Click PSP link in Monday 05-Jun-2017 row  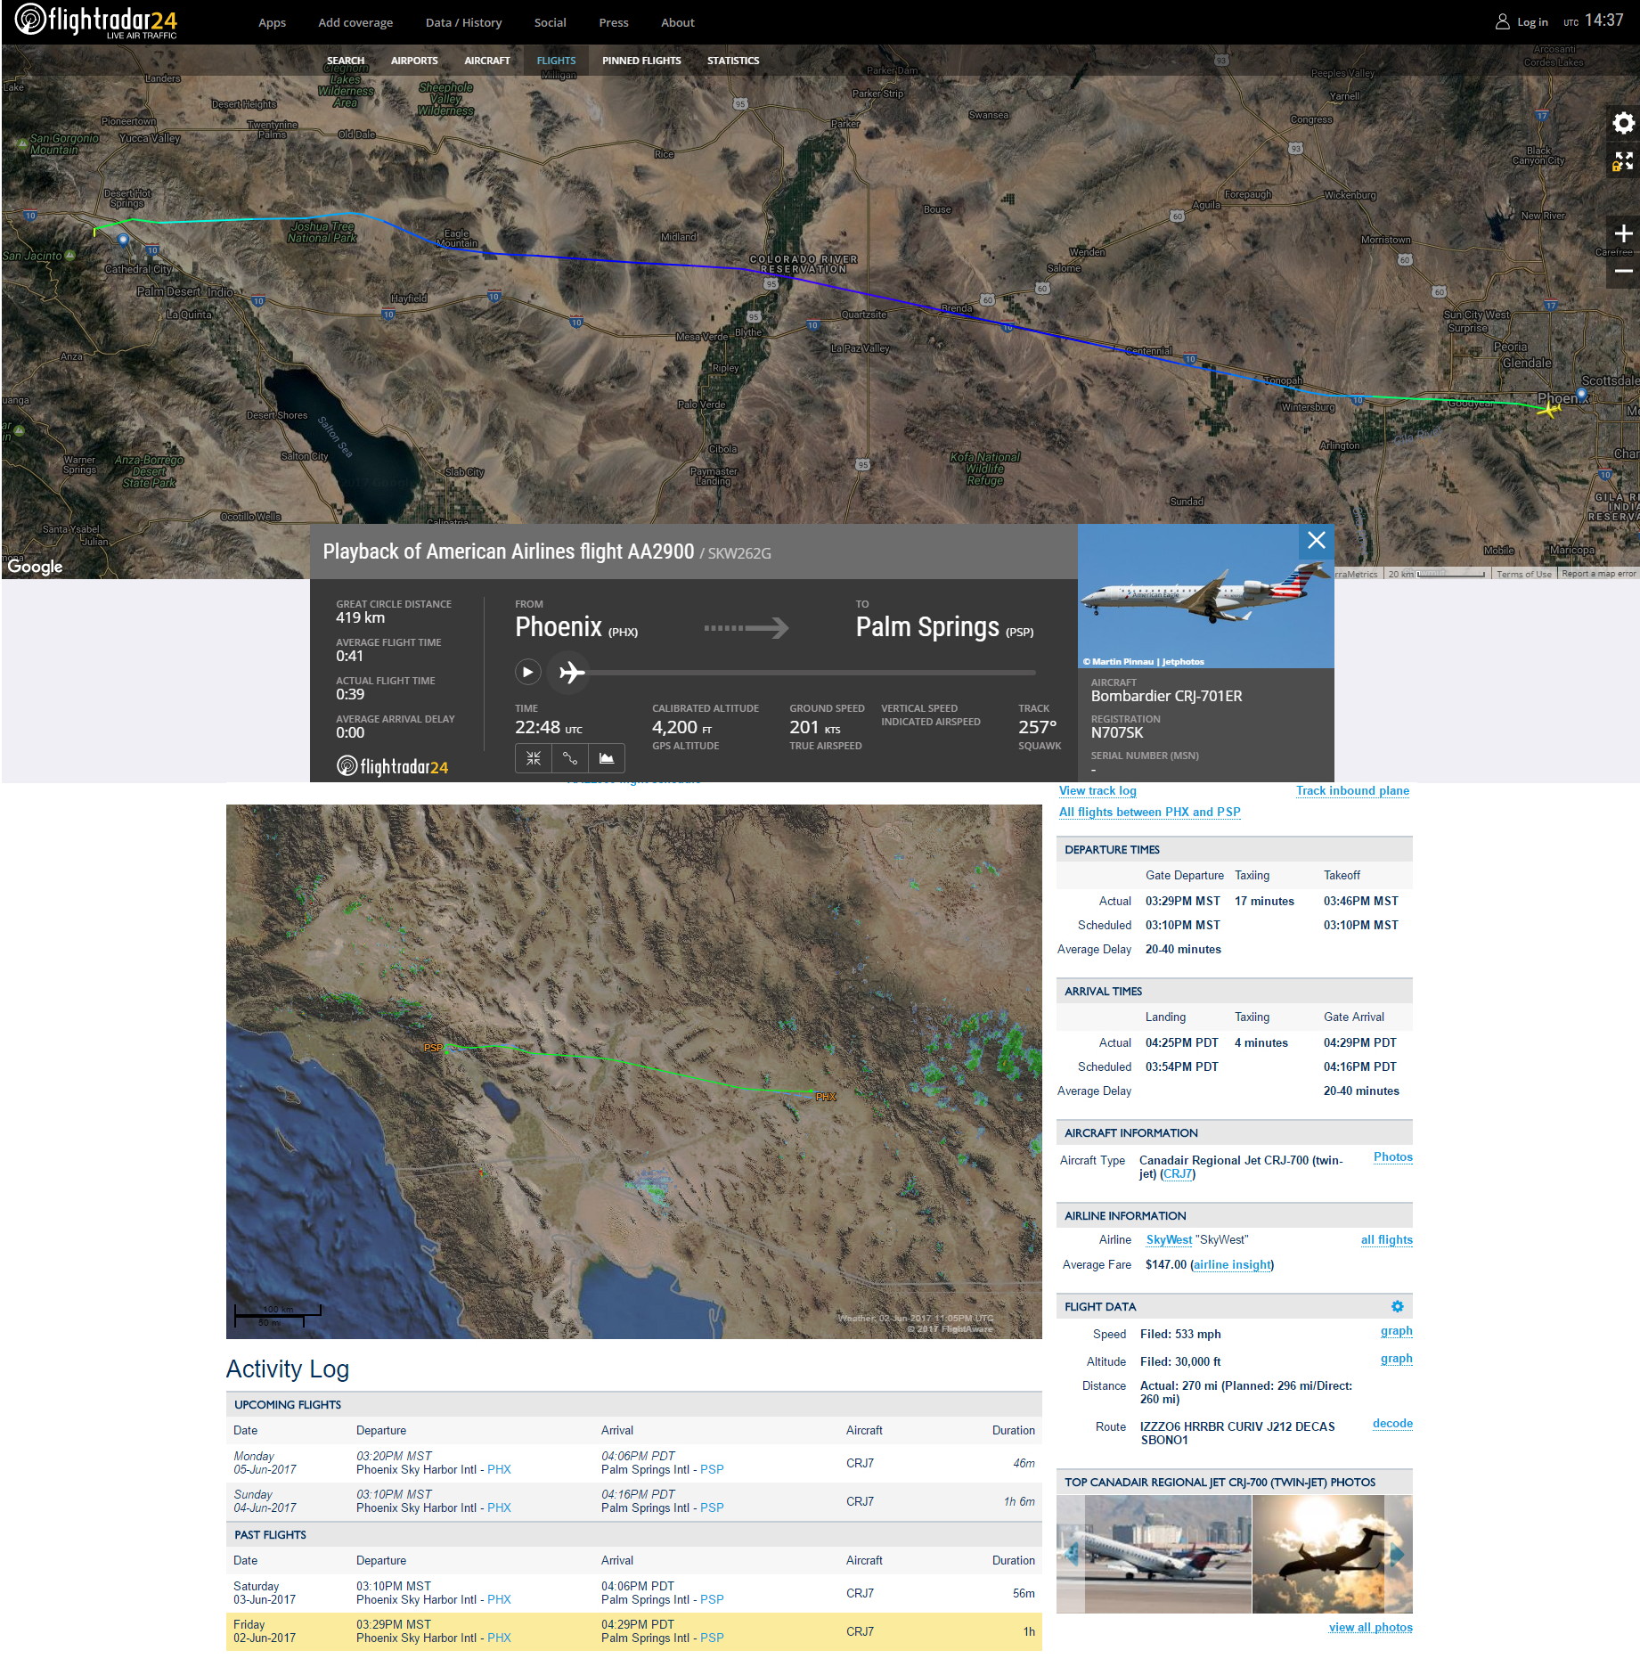click(712, 1469)
